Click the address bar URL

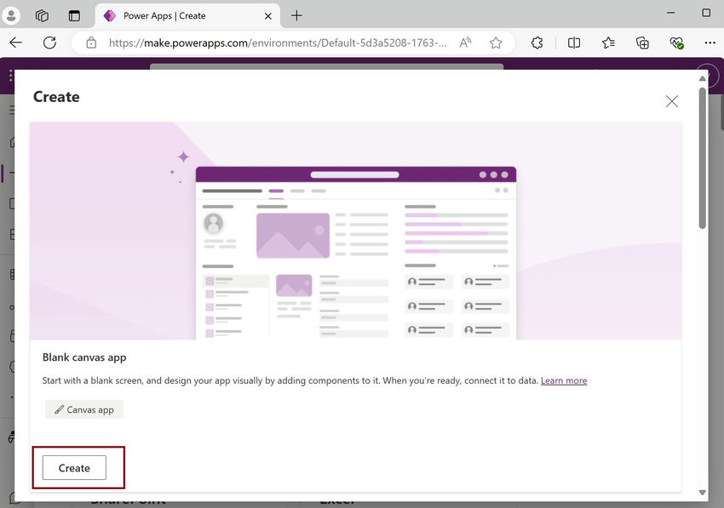pyautogui.click(x=277, y=43)
